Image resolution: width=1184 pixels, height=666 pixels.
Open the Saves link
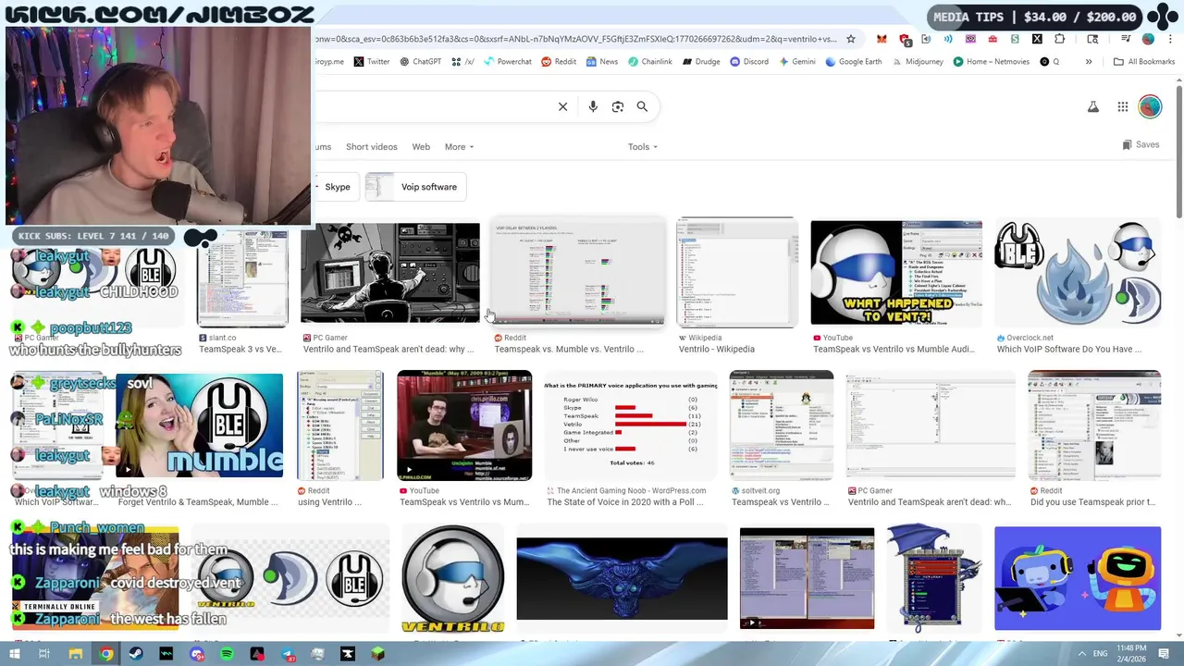[x=1141, y=145]
